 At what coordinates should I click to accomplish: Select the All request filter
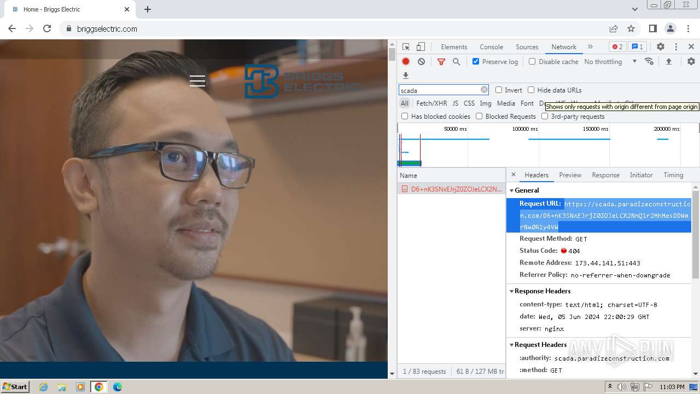[x=405, y=103]
